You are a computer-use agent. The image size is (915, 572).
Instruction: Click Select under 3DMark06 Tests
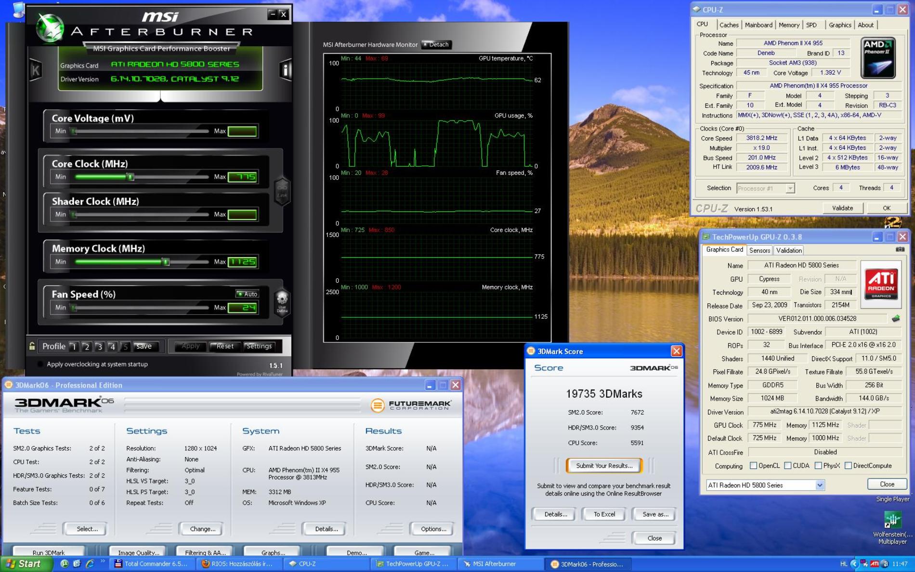(x=86, y=529)
